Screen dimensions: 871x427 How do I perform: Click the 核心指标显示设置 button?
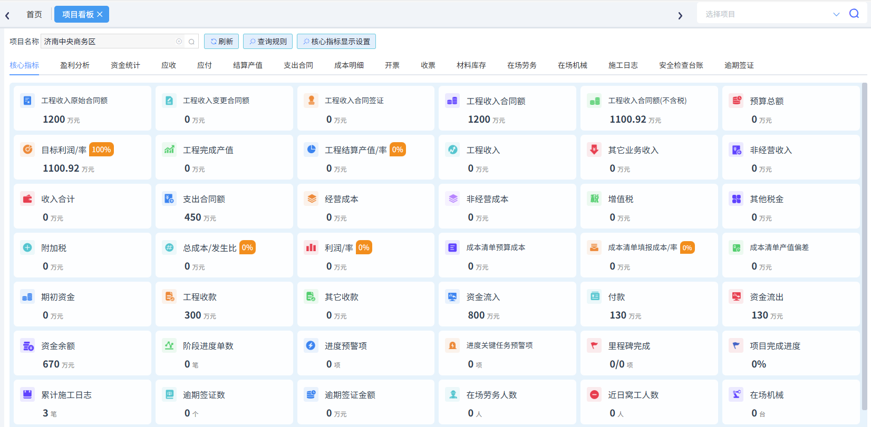pos(336,42)
